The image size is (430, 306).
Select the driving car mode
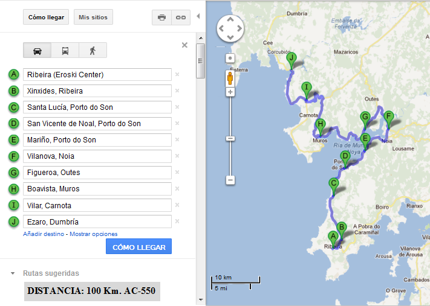coord(37,51)
